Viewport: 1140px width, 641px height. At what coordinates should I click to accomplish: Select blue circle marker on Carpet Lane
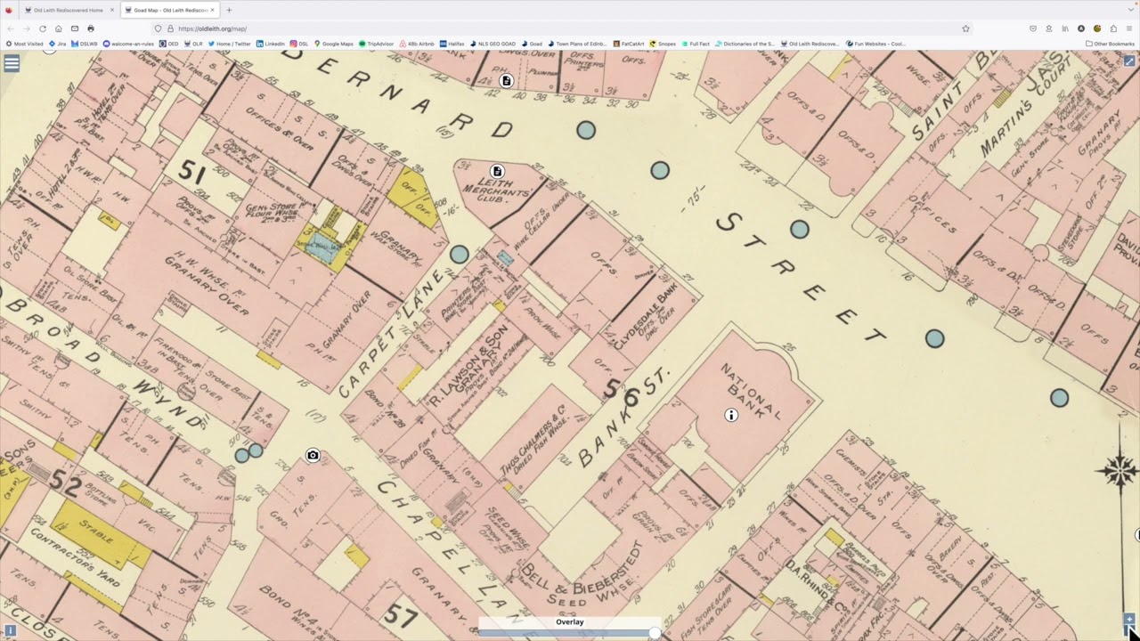[x=459, y=255]
